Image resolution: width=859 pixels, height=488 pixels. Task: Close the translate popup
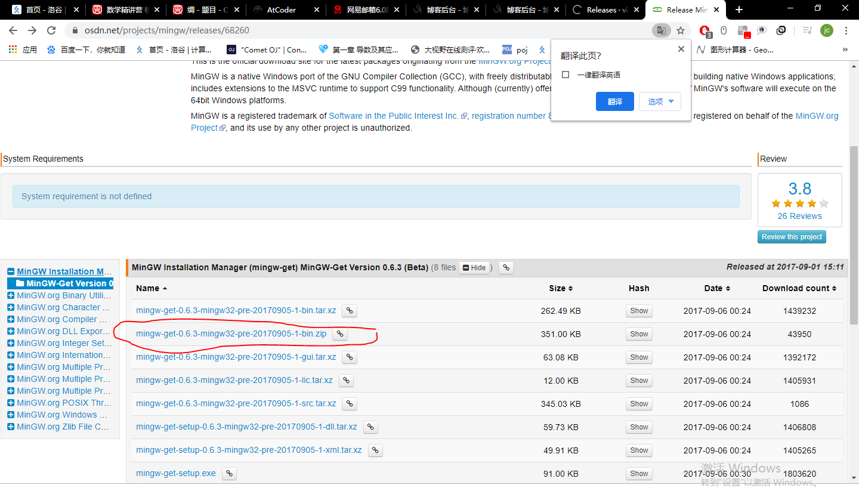[681, 50]
